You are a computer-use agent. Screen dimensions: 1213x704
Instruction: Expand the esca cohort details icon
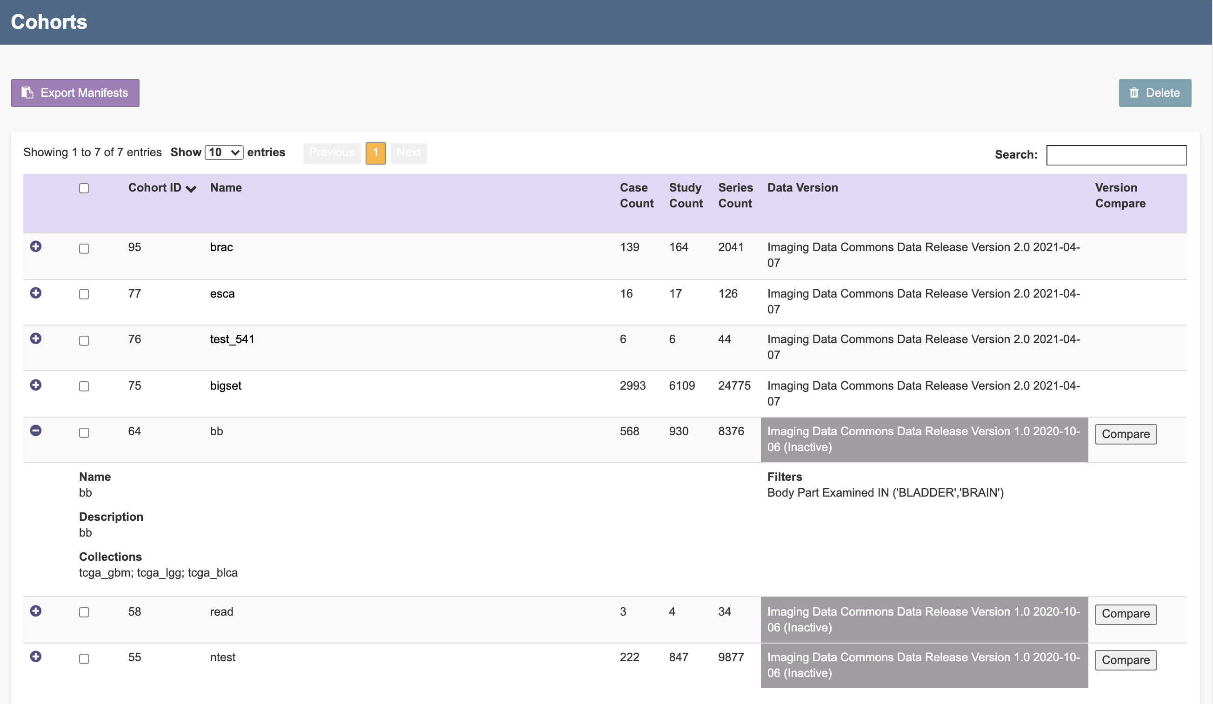point(36,292)
